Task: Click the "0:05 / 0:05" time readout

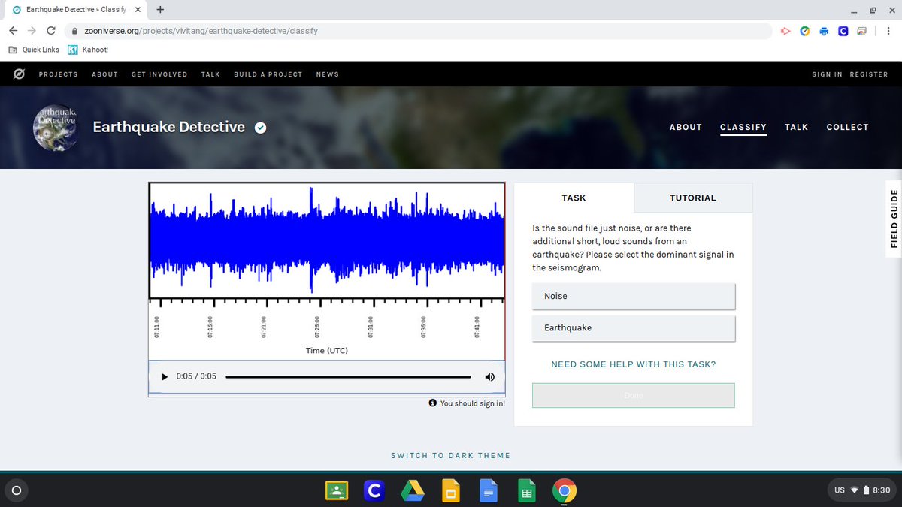Action: coord(196,376)
